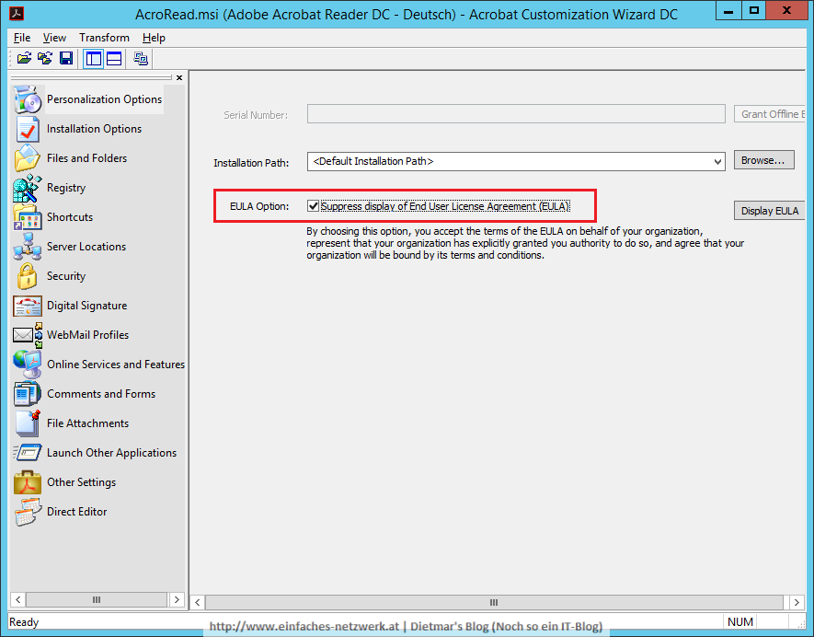This screenshot has height=637, width=814.
Task: Select Files and Folders label
Action: coord(86,158)
